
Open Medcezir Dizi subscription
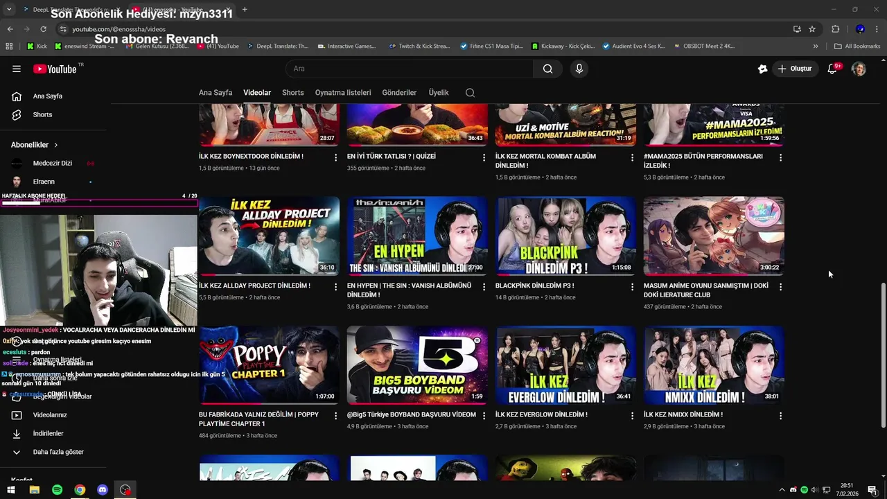53,164
